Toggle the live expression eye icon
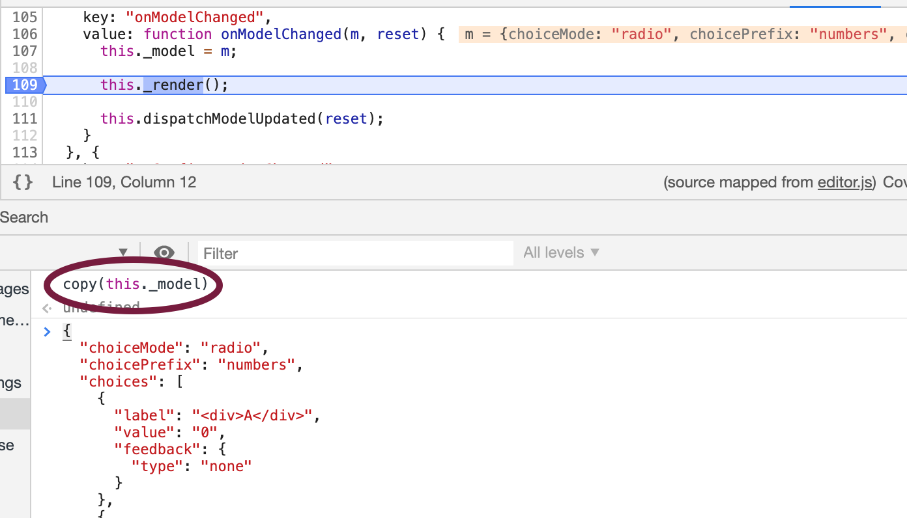The height and width of the screenshot is (518, 907). (164, 252)
